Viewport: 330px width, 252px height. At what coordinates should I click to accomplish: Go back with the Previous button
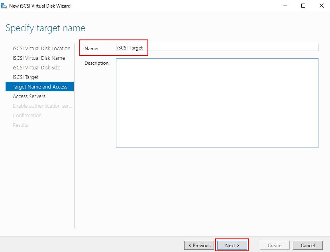(x=199, y=245)
